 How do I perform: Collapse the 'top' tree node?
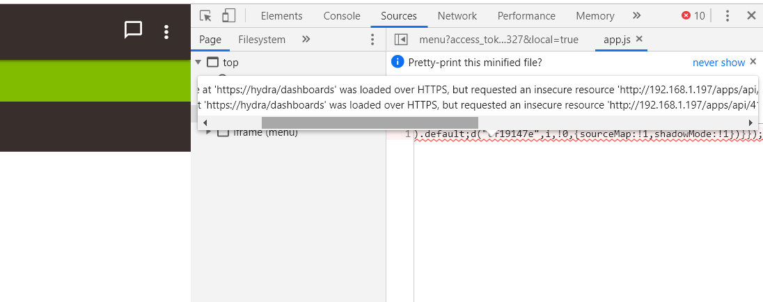tap(198, 62)
